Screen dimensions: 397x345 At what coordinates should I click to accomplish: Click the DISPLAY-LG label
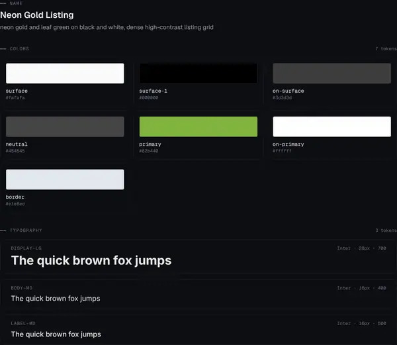26,248
